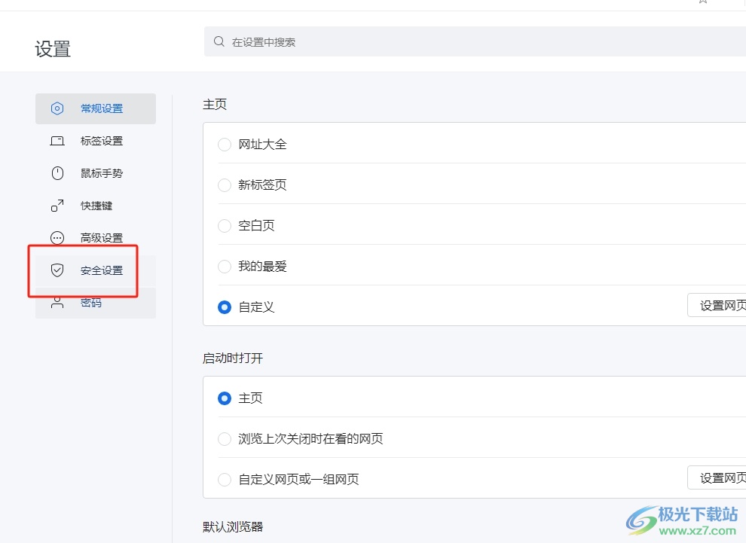Click the person icon beside 密码

(x=57, y=303)
